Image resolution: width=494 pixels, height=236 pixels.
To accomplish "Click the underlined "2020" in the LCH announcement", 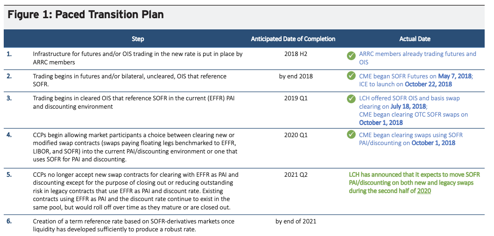I will [x=424, y=191].
